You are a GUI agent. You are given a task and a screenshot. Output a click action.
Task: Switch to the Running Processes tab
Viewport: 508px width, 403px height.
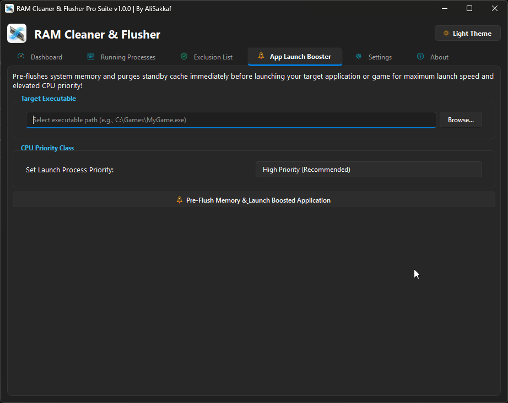pos(122,57)
